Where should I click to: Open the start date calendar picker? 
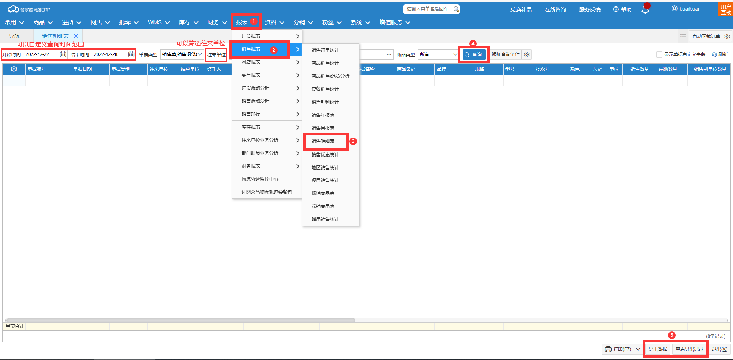(63, 54)
